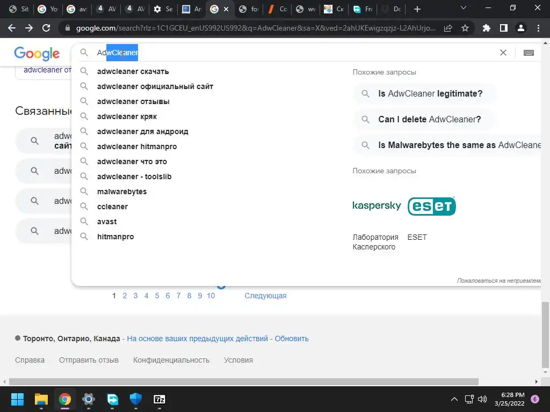Switch to the 'Do' tab
The height and width of the screenshot is (412, 550).
tap(392, 9)
